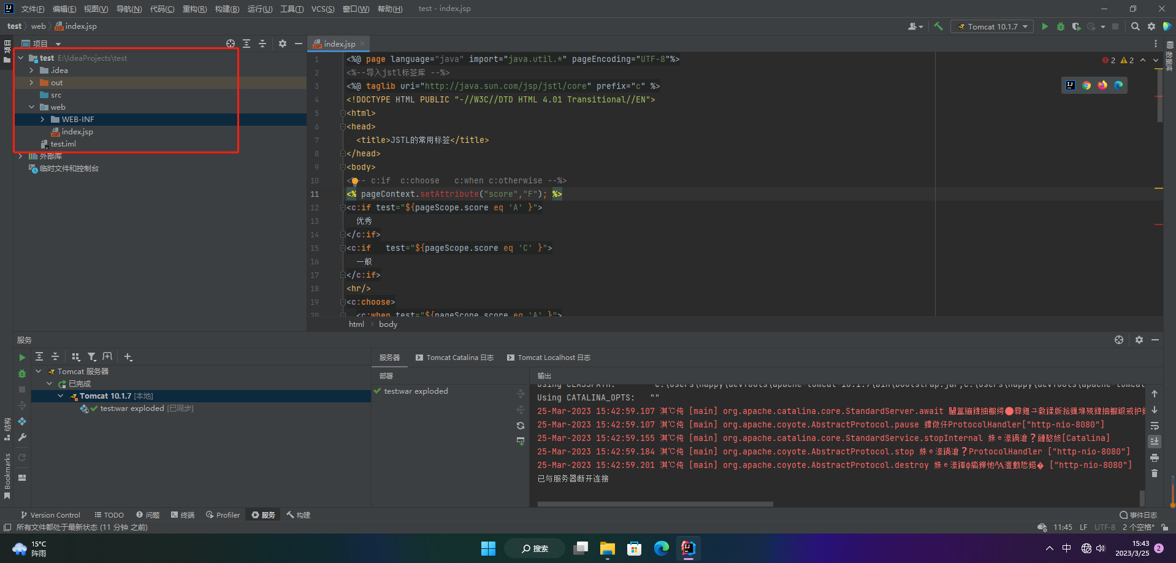The image size is (1176, 563).
Task: Open the Version Control tool window button
Action: [x=50, y=515]
